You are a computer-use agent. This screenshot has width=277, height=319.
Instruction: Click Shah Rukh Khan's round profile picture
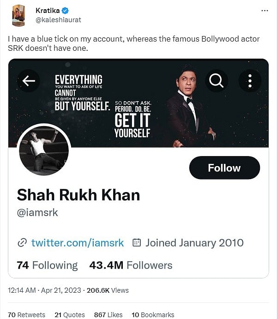coord(44,150)
